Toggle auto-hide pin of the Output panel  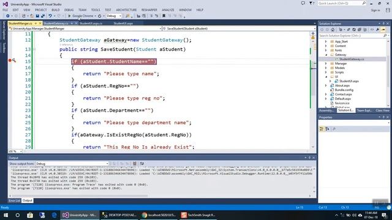click(x=309, y=158)
